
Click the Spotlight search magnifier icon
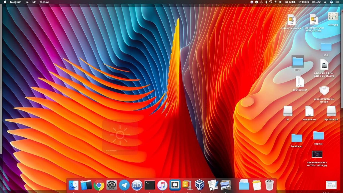325,2
